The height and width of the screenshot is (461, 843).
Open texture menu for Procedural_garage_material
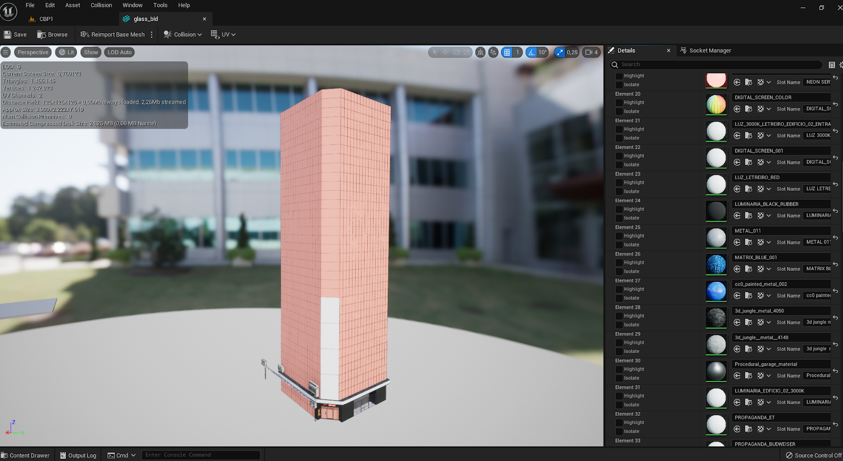coord(764,376)
